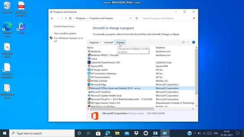Open File Explorer from taskbar
This screenshot has height=137, width=244.
click(x=117, y=133)
